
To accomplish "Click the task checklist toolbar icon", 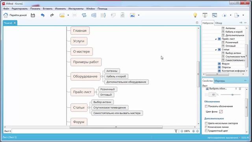I will pyautogui.click(x=122, y=15).
